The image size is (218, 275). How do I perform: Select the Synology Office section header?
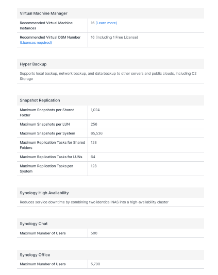(110, 254)
